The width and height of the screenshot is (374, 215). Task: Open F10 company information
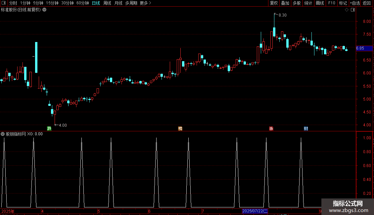pyautogui.click(x=332, y=3)
